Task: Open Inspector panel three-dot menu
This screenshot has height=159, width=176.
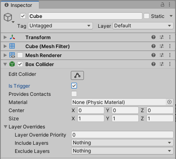Action: pyautogui.click(x=169, y=4)
